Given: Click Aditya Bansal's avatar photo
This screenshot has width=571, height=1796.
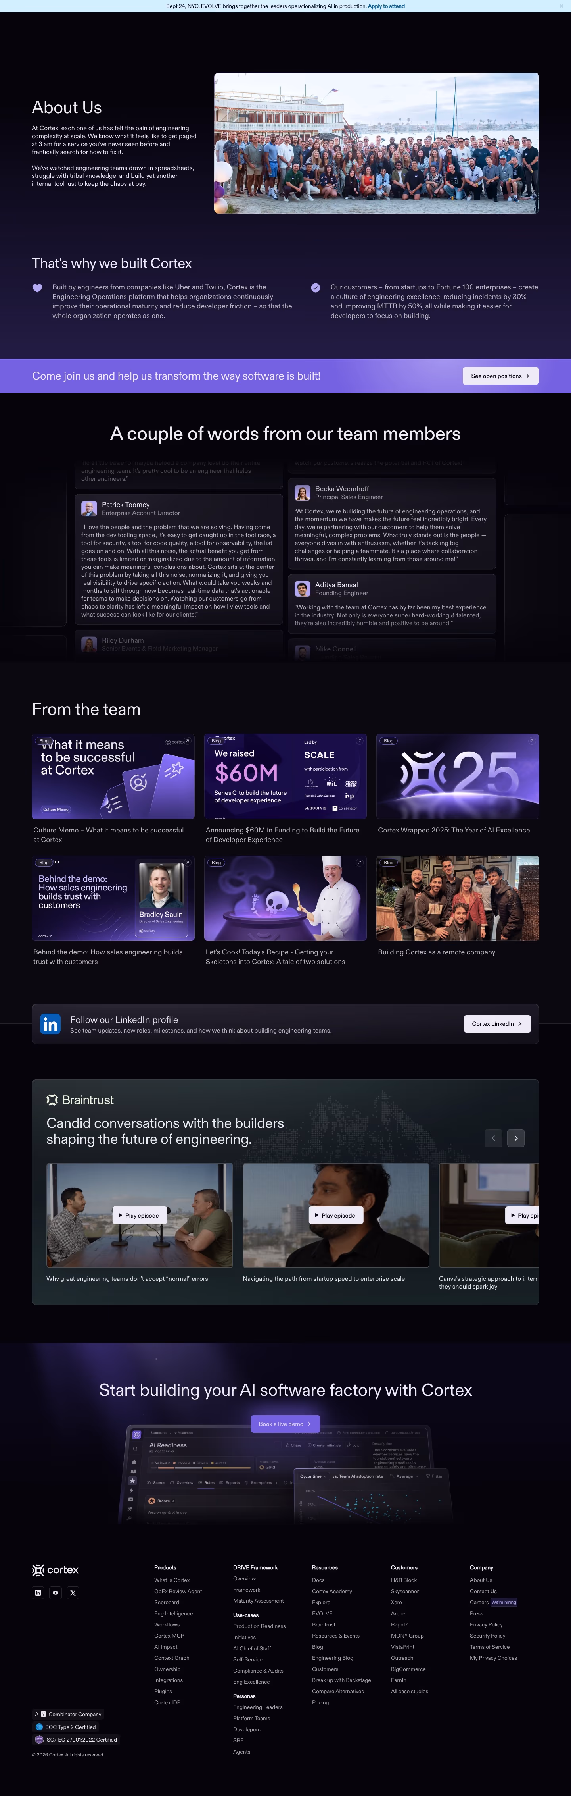Looking at the screenshot, I should pyautogui.click(x=302, y=589).
